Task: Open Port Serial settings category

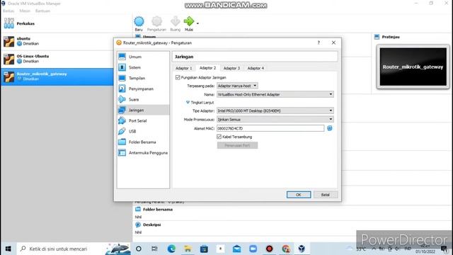Action: point(143,121)
